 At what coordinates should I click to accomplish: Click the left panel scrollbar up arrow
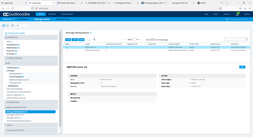(x=60, y=31)
